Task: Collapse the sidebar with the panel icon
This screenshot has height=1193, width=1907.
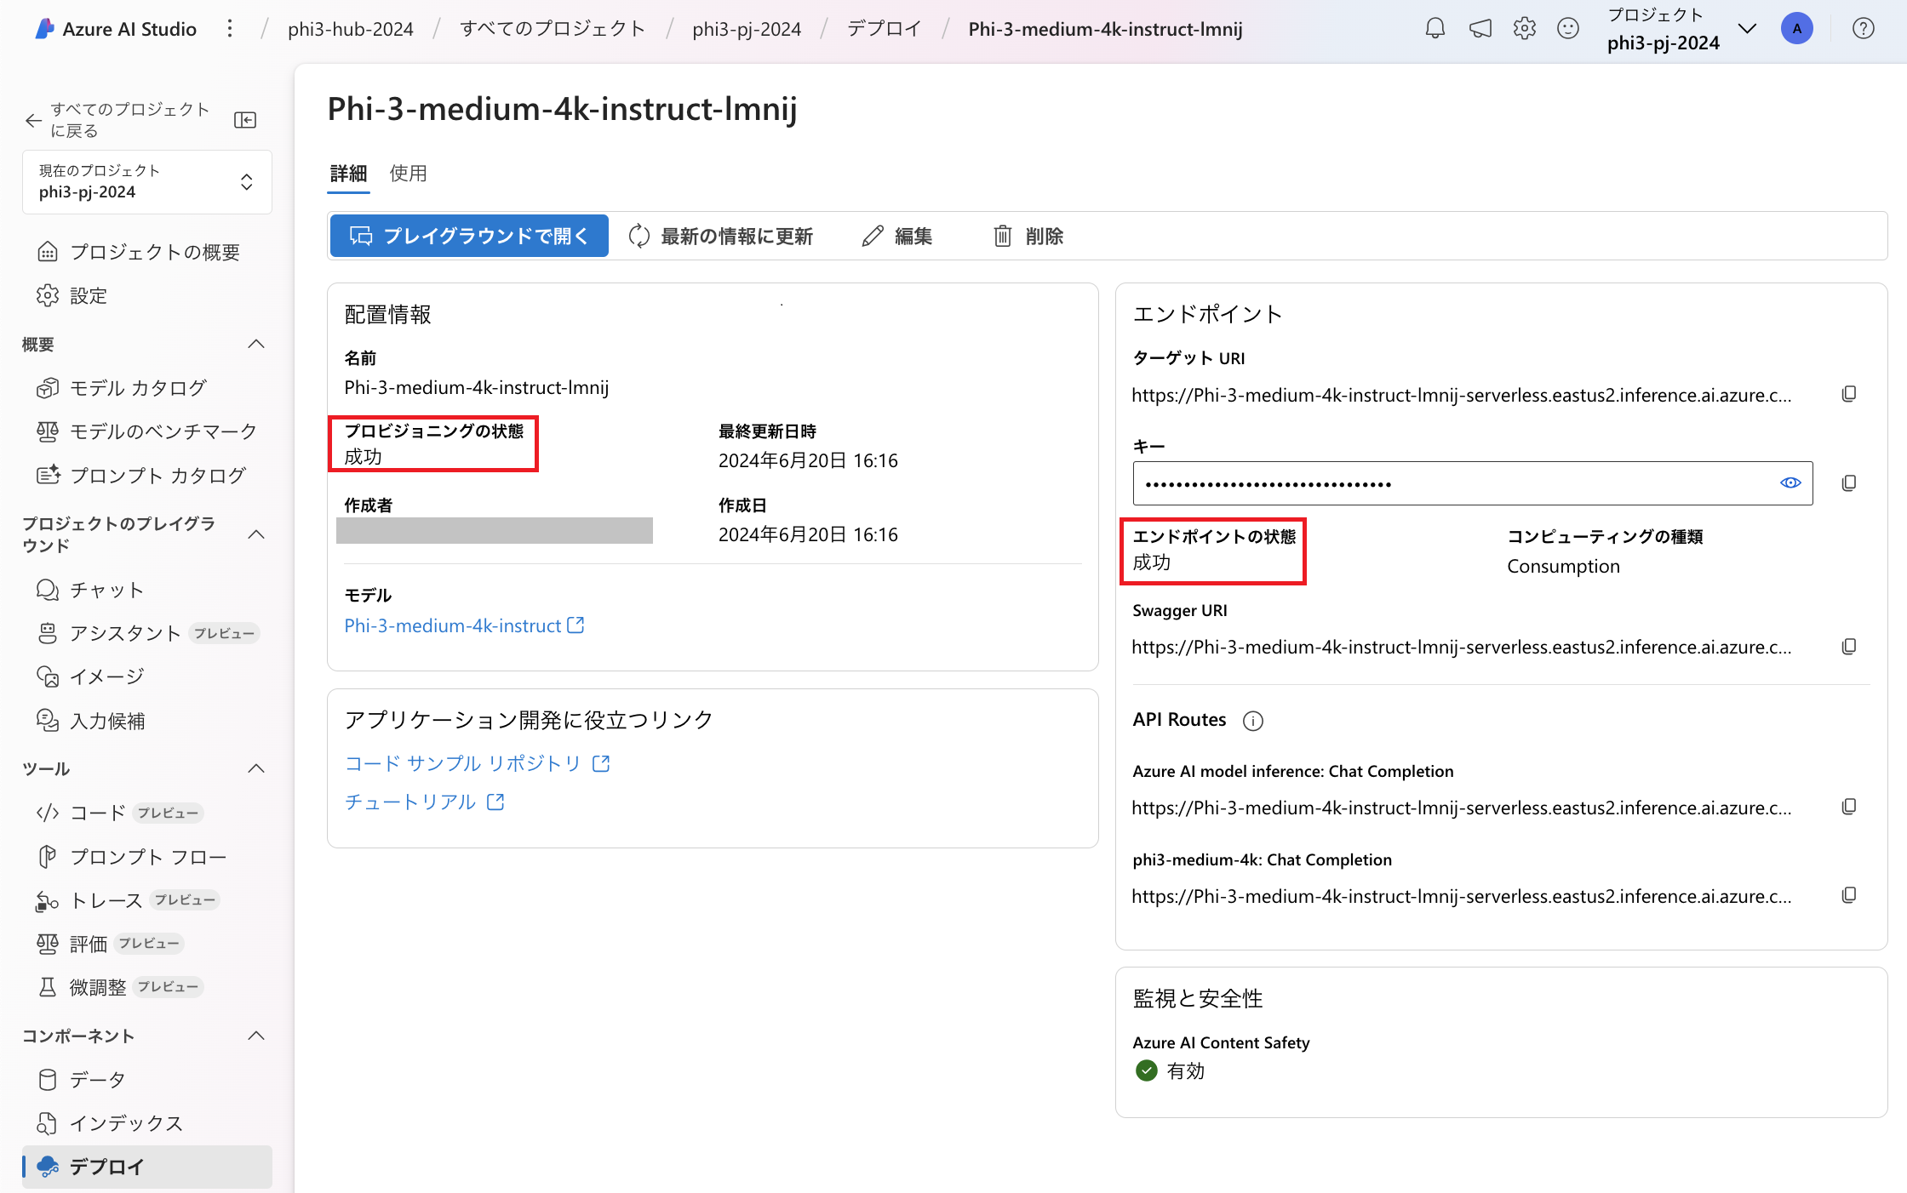Action: [x=245, y=120]
